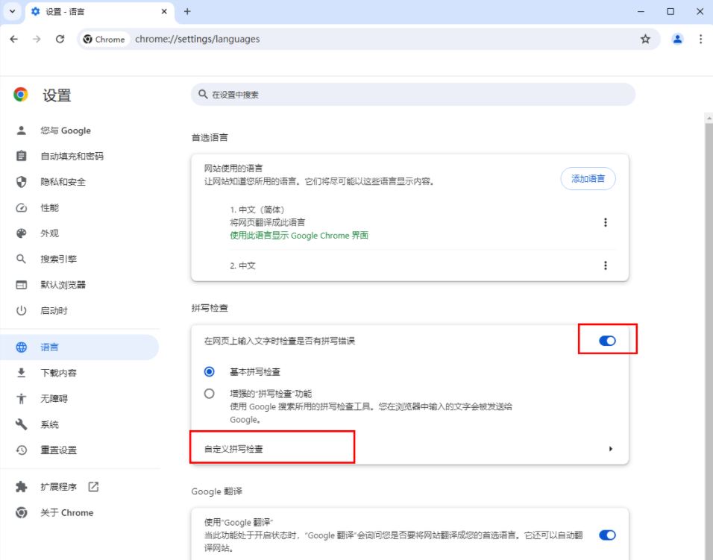
Task: Click the browser window icon for 默认浏览器
Action: (x=22, y=285)
